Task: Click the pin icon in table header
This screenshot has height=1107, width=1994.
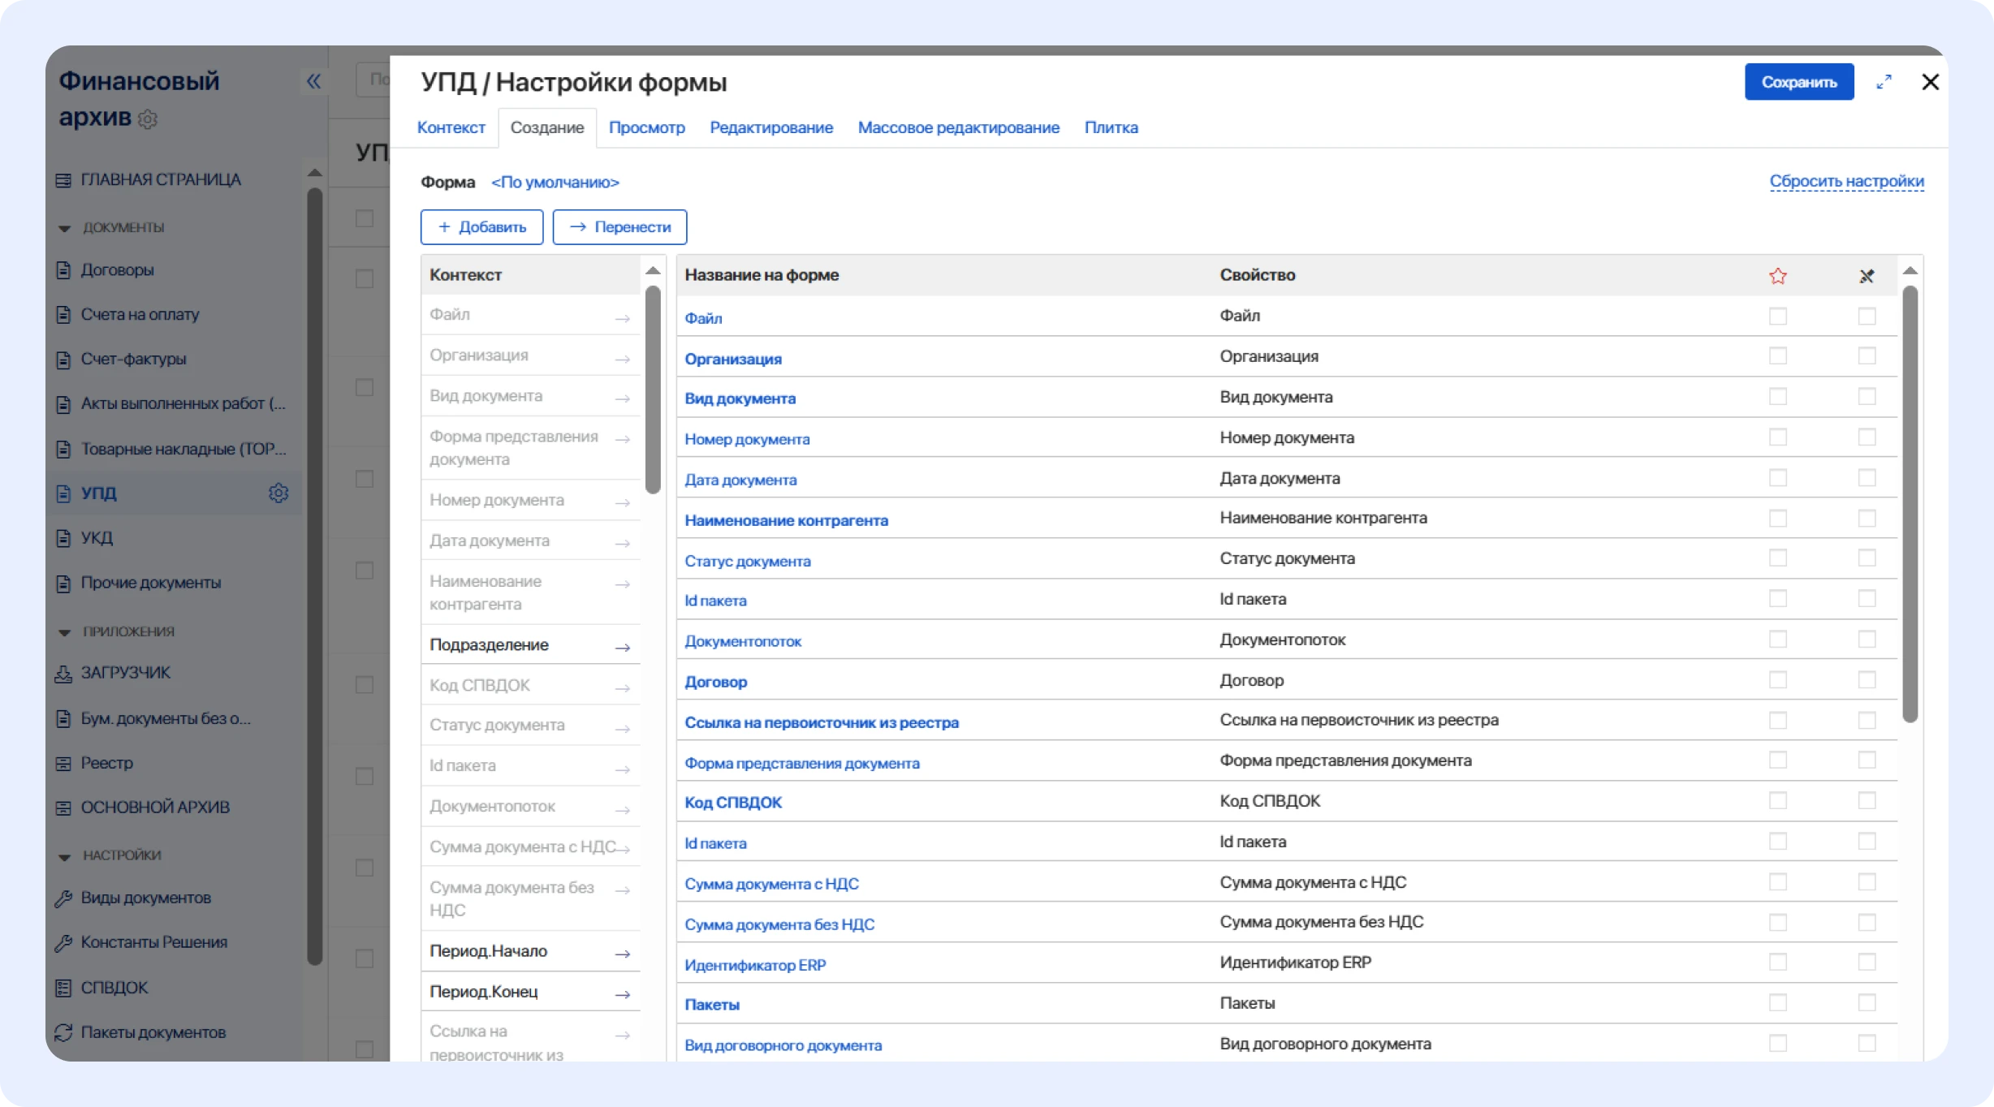Action: click(1867, 275)
